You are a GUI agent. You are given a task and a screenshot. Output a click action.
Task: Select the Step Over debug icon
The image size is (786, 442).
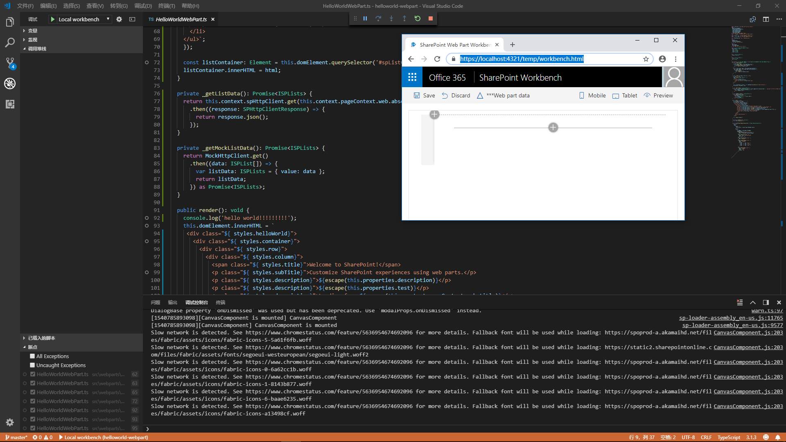pos(378,18)
